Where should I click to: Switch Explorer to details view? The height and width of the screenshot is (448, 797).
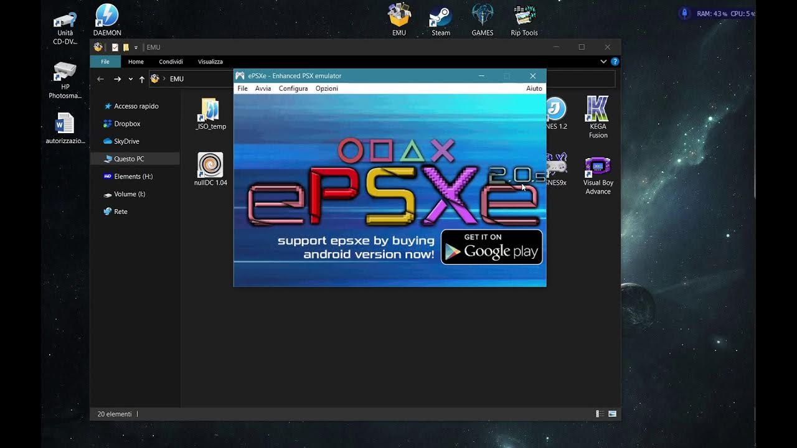click(x=599, y=414)
